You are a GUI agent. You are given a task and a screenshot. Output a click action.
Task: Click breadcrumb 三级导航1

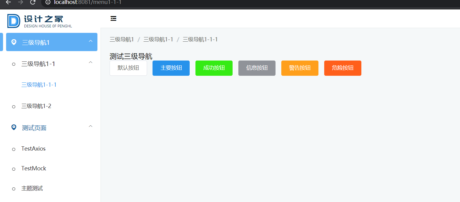tap(122, 39)
